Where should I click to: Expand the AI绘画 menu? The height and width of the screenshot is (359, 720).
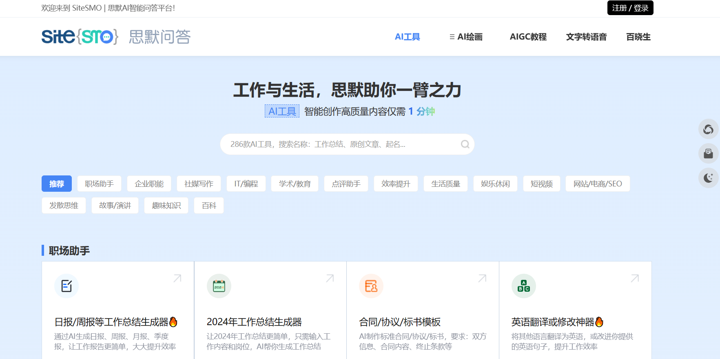(x=466, y=37)
